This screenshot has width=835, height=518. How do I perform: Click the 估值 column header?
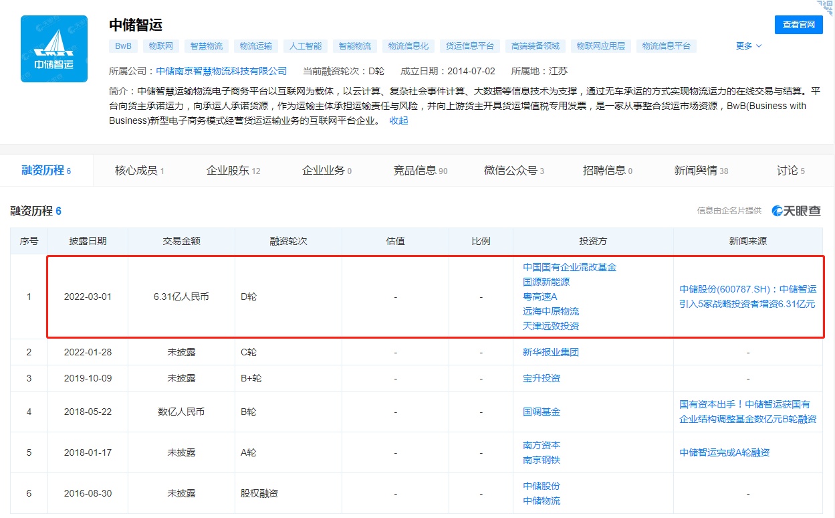pos(395,241)
